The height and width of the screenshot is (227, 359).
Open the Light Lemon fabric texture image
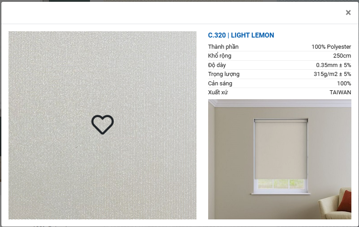(103, 125)
